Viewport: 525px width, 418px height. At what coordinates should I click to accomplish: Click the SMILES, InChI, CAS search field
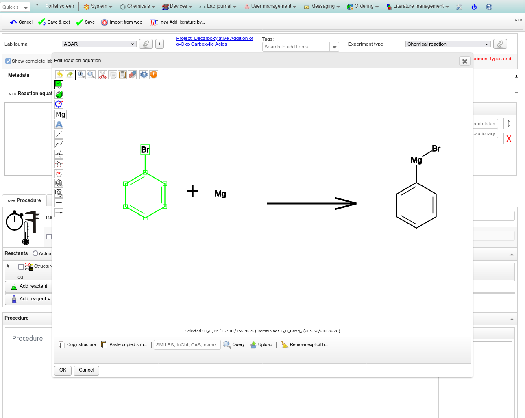click(187, 345)
